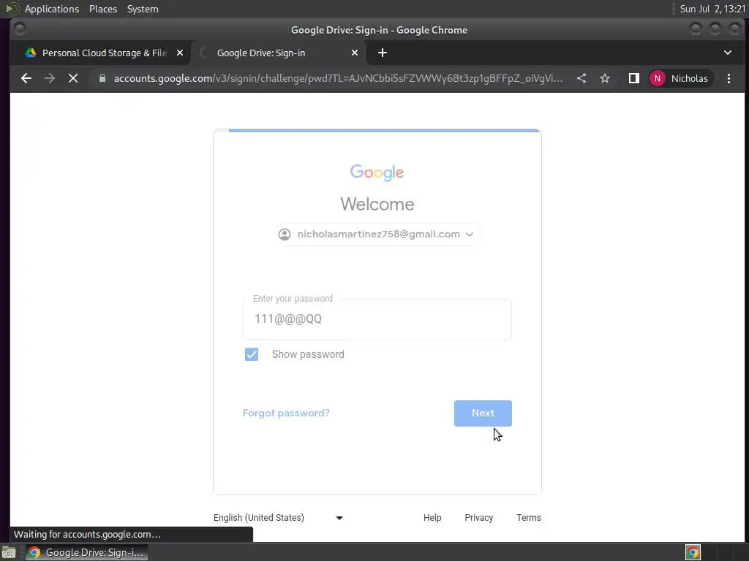Open Chrome's three-dot menu

tap(729, 78)
